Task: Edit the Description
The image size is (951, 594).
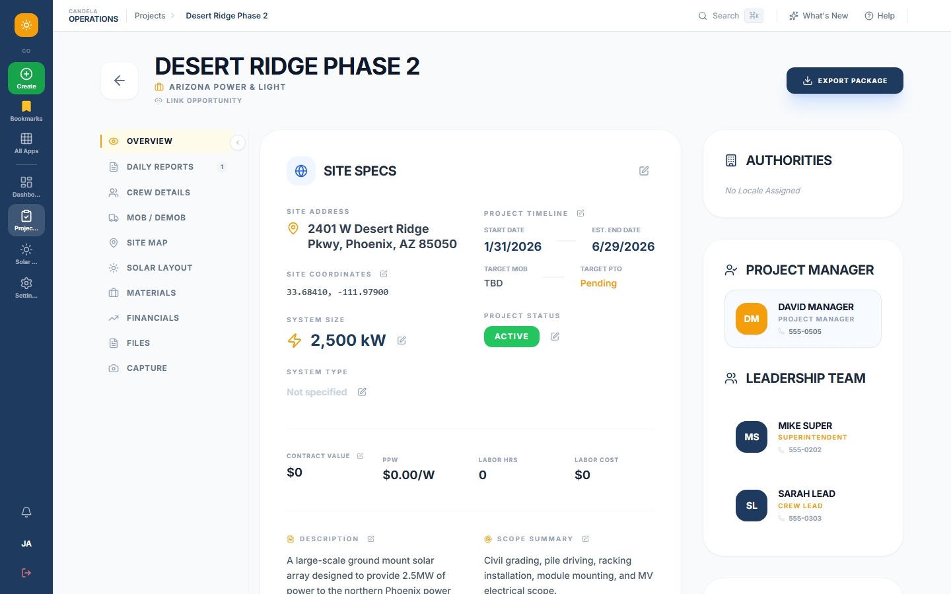Action: [x=370, y=539]
